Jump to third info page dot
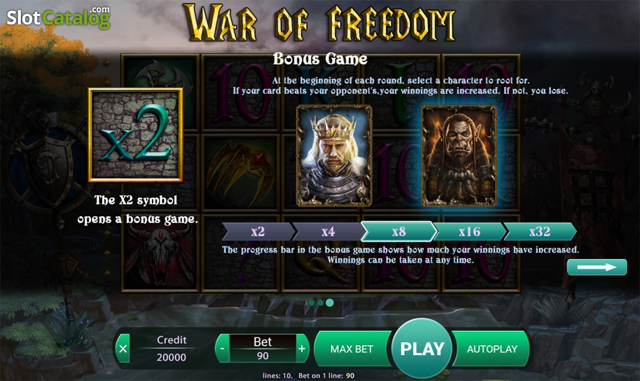 click(330, 303)
